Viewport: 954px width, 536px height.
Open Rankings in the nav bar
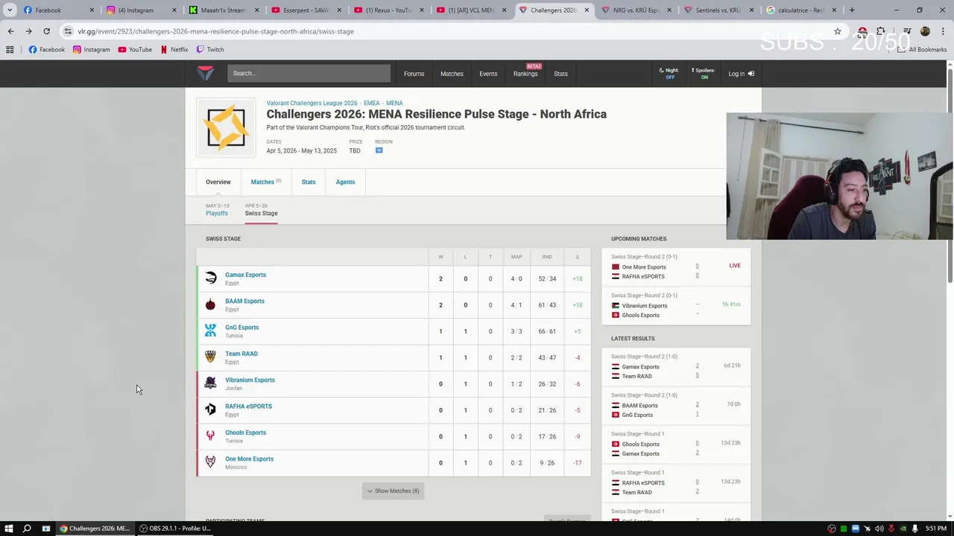coord(525,74)
